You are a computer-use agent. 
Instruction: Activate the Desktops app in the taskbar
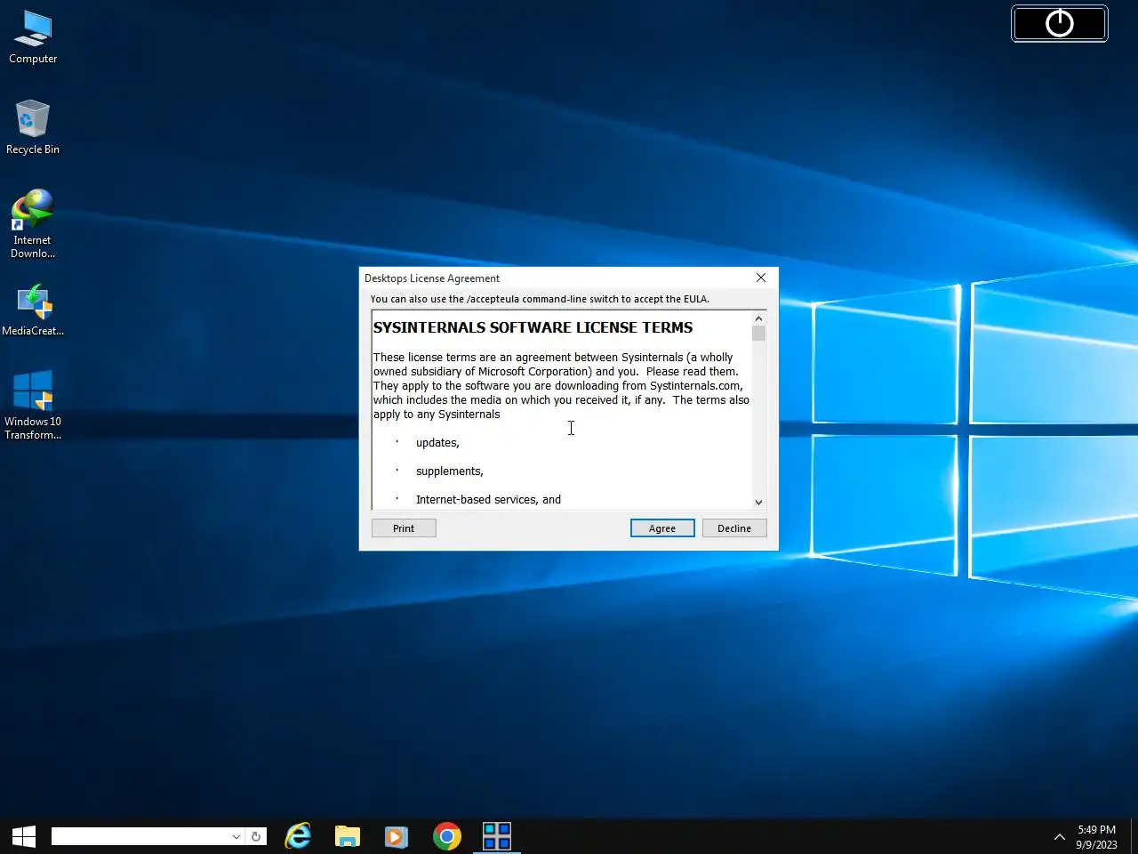[x=497, y=836]
